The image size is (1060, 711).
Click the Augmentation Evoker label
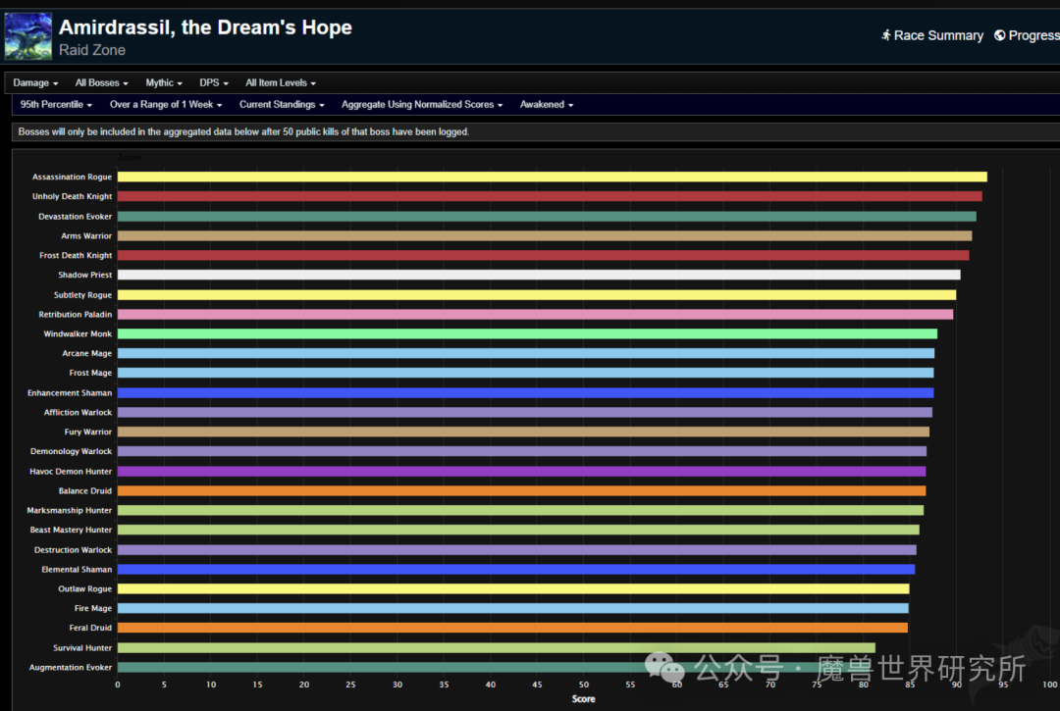tap(71, 667)
